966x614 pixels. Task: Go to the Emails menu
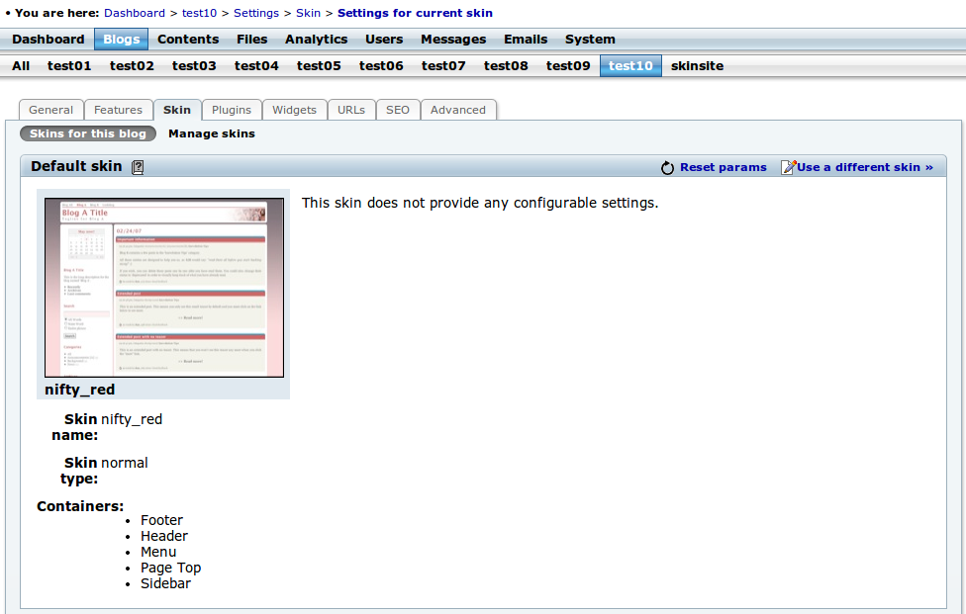tap(526, 40)
